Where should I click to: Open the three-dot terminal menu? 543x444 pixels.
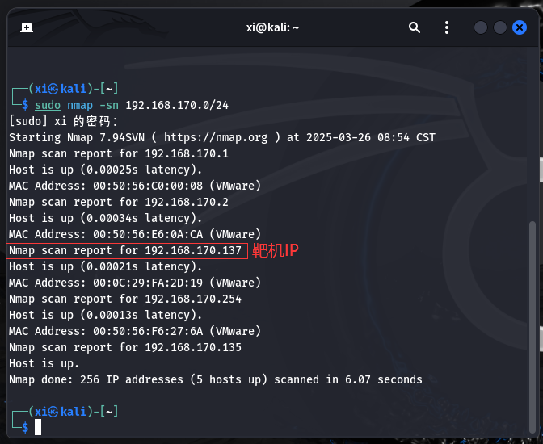click(447, 27)
